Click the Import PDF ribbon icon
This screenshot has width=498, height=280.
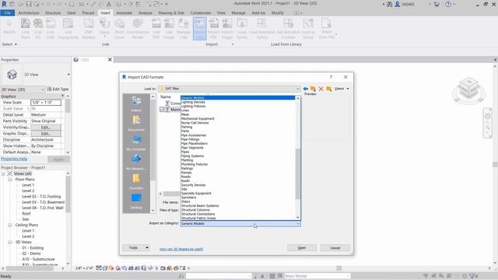click(214, 29)
